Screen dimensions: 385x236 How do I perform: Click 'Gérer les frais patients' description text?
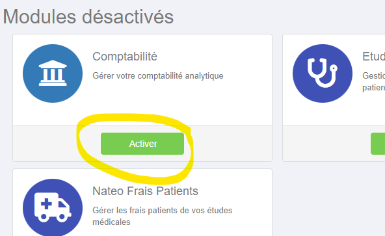(x=163, y=211)
